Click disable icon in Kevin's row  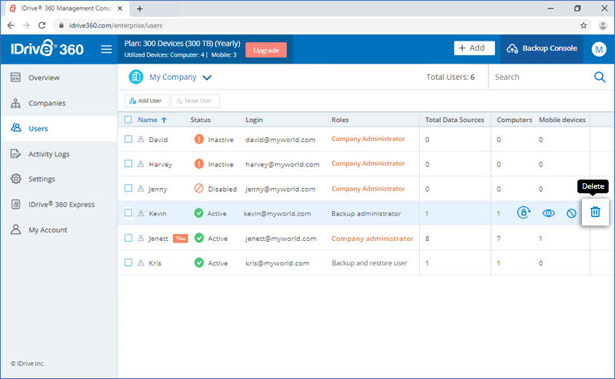(x=571, y=213)
